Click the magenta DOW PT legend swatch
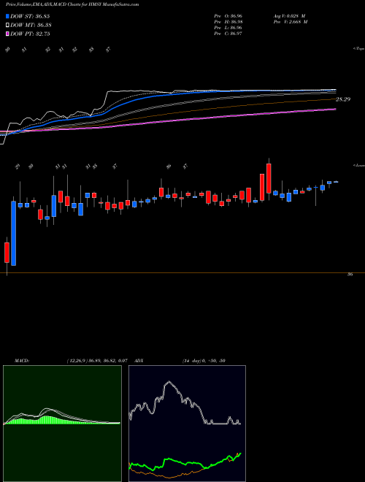Screen dimensions: 365x482 tap(7, 34)
